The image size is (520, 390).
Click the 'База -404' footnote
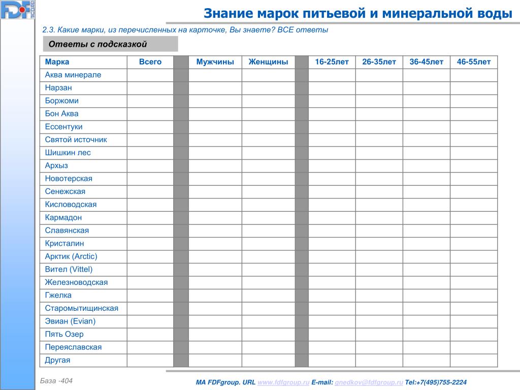(56, 381)
